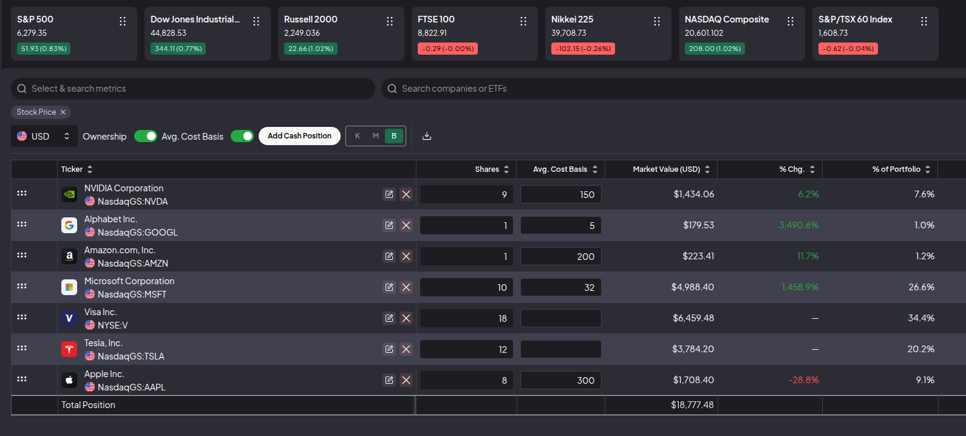Click the download export icon
The image size is (966, 436).
[x=427, y=136]
